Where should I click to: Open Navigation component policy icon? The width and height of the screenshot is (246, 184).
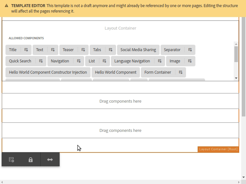(79, 61)
